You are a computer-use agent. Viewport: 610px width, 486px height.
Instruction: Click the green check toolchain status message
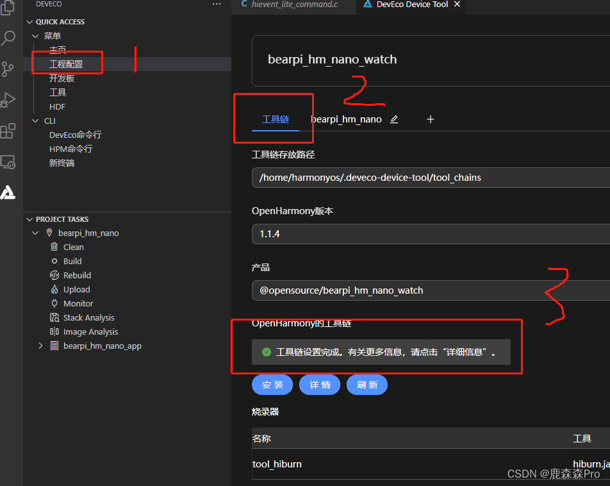(x=381, y=352)
